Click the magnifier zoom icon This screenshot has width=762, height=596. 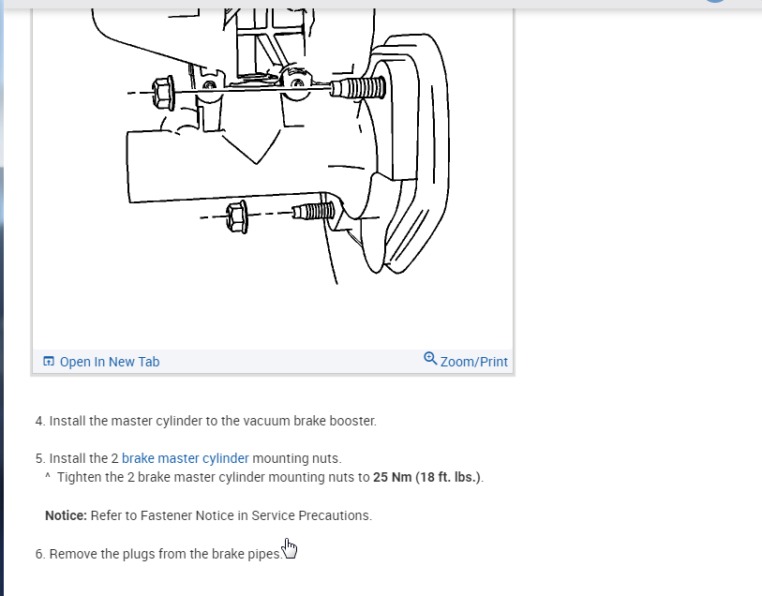430,359
